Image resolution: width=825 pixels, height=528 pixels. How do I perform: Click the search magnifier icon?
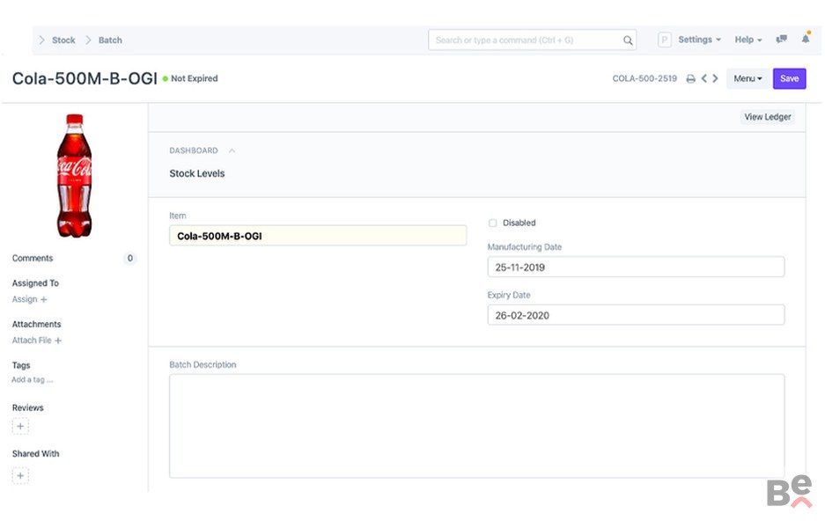(x=628, y=40)
